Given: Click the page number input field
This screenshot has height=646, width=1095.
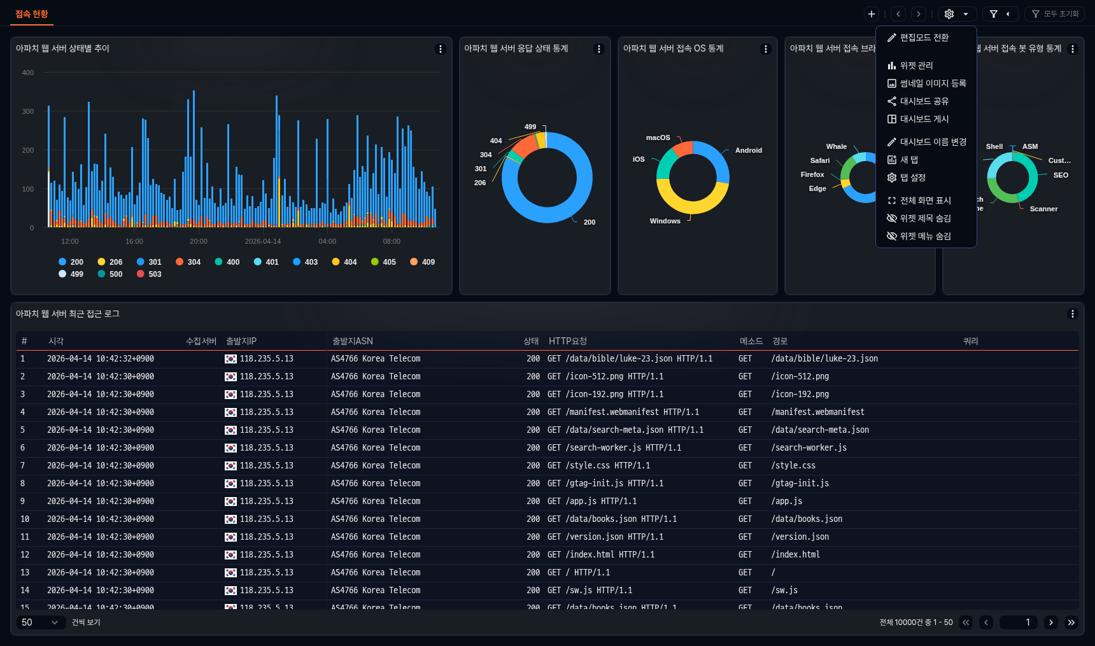Looking at the screenshot, I should click(1018, 622).
